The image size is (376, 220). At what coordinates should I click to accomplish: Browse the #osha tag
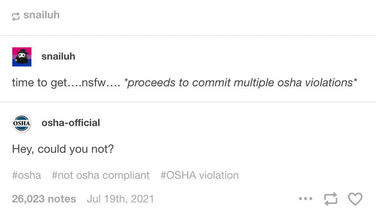[x=26, y=175]
